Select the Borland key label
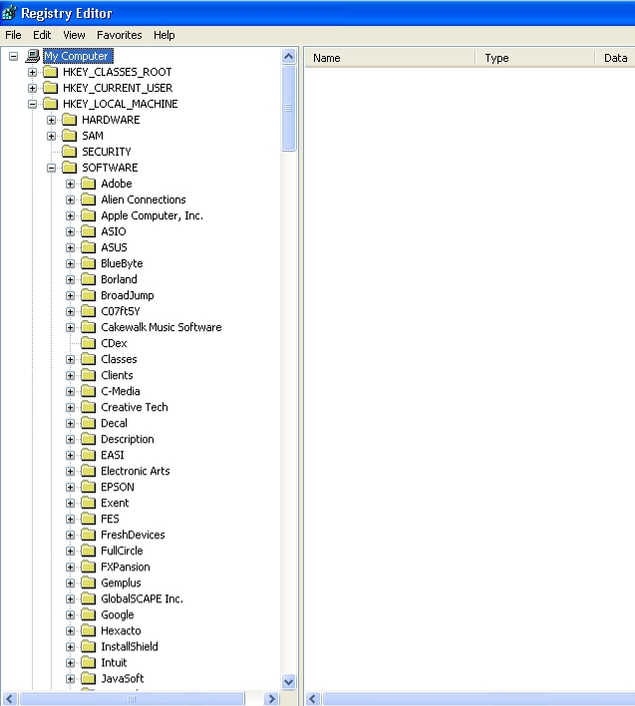 tap(119, 279)
